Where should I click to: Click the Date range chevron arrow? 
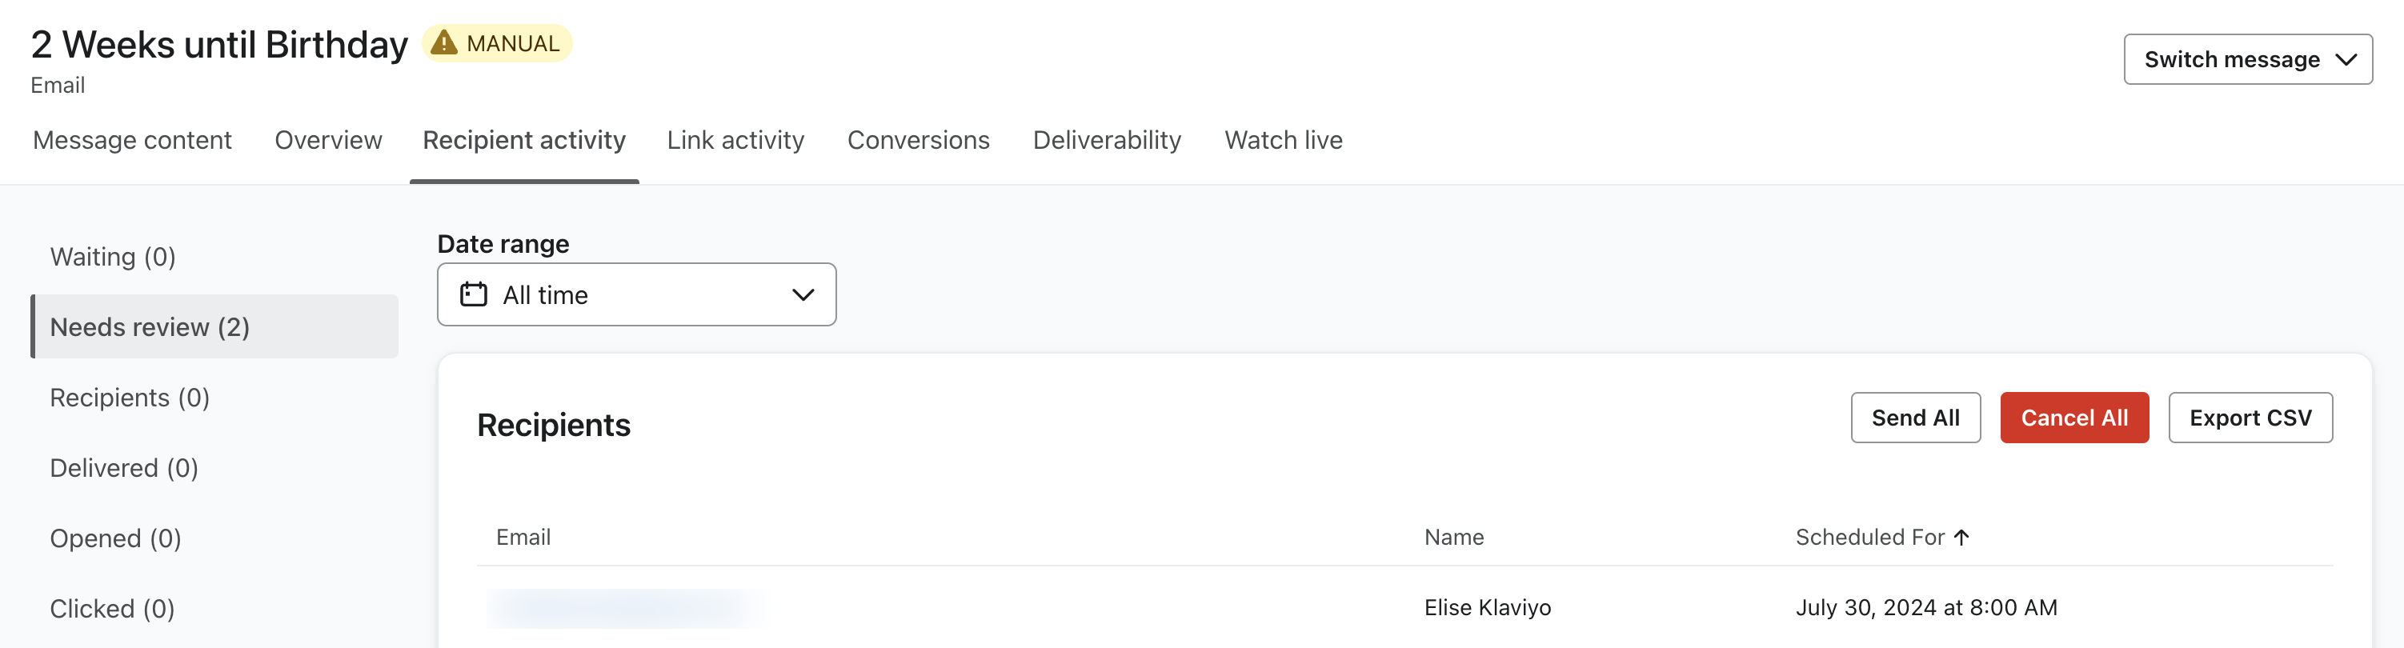803,294
